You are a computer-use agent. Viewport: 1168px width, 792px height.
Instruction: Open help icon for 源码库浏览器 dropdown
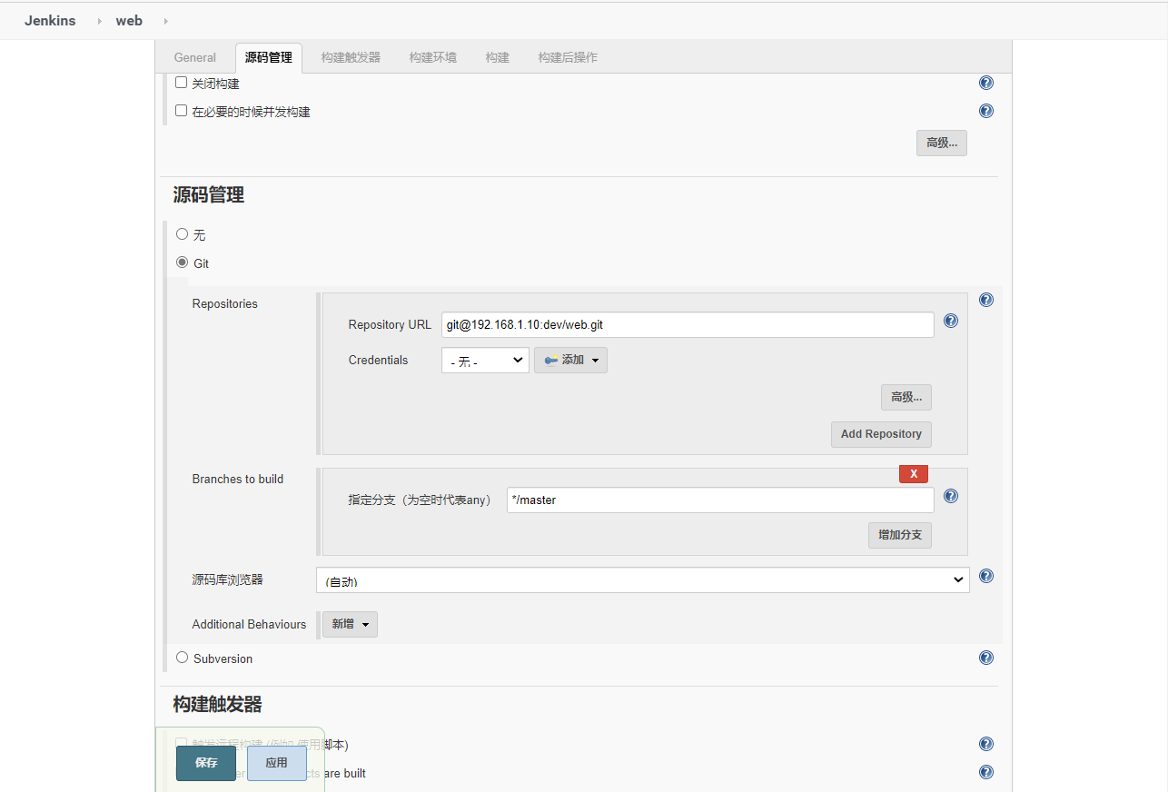pos(986,576)
